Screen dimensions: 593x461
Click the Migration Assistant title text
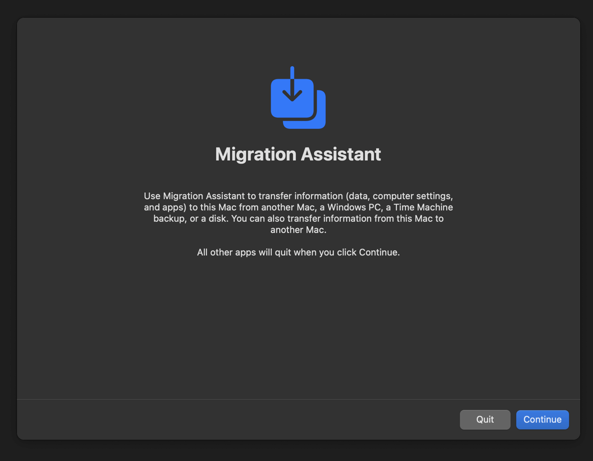[297, 154]
